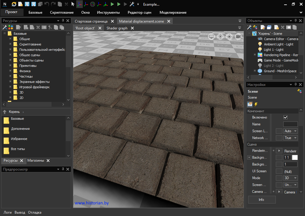Open the wrench options in Resources panel
Screen dimensions: 305x216
(x=5, y=27)
